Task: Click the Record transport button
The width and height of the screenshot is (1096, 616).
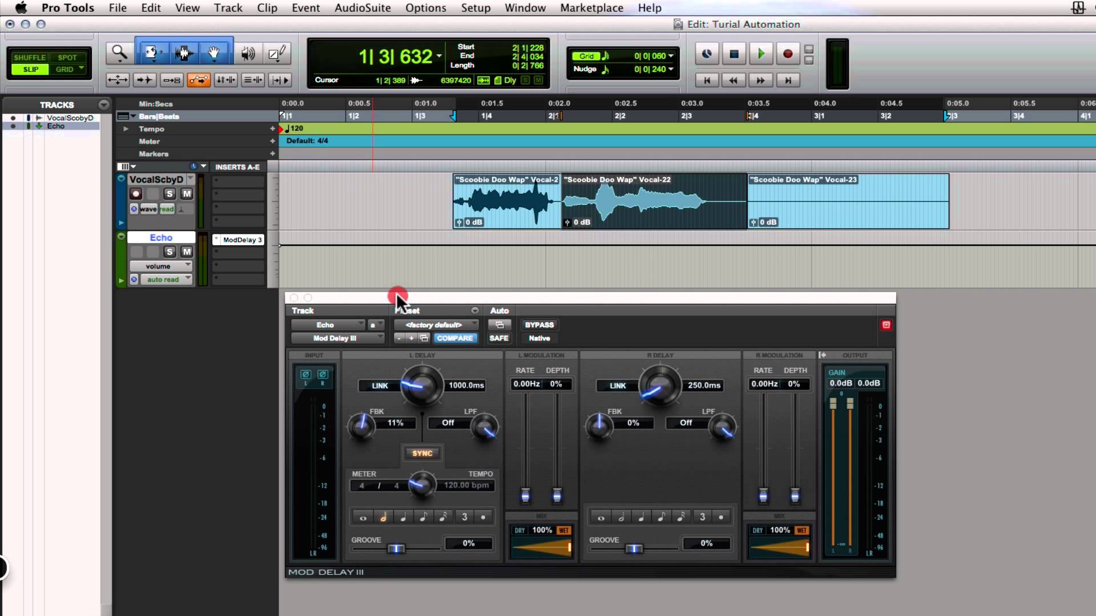Action: [x=788, y=54]
